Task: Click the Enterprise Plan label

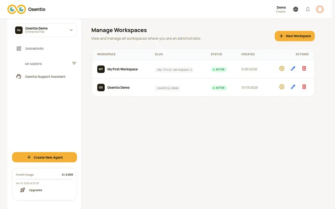Action: (35, 32)
